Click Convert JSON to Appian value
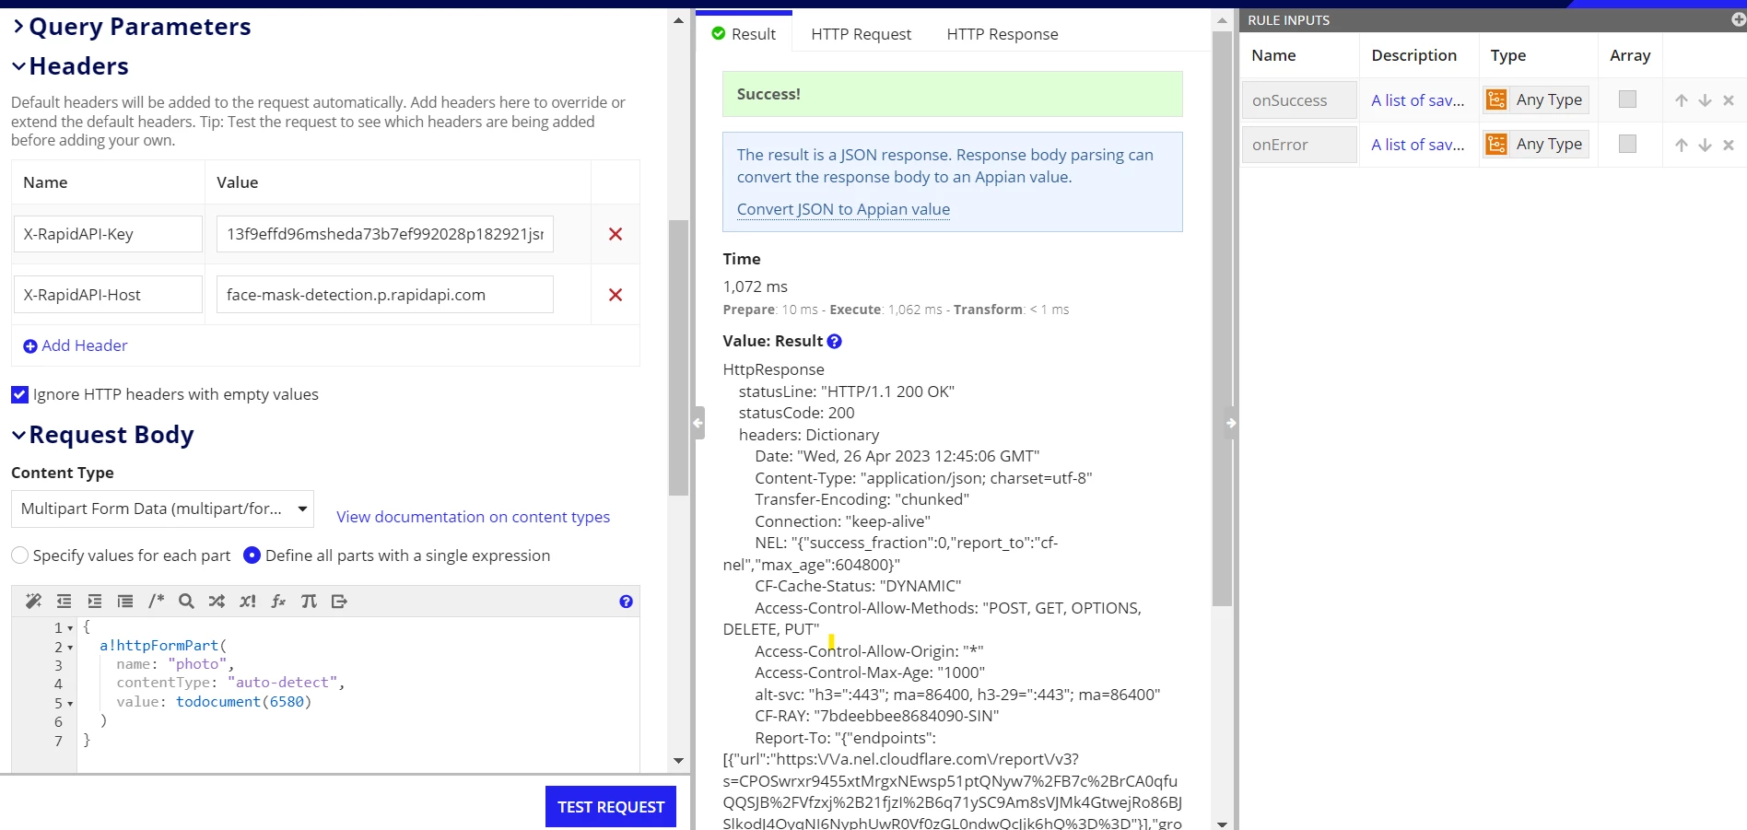The height and width of the screenshot is (830, 1747). coord(843,209)
